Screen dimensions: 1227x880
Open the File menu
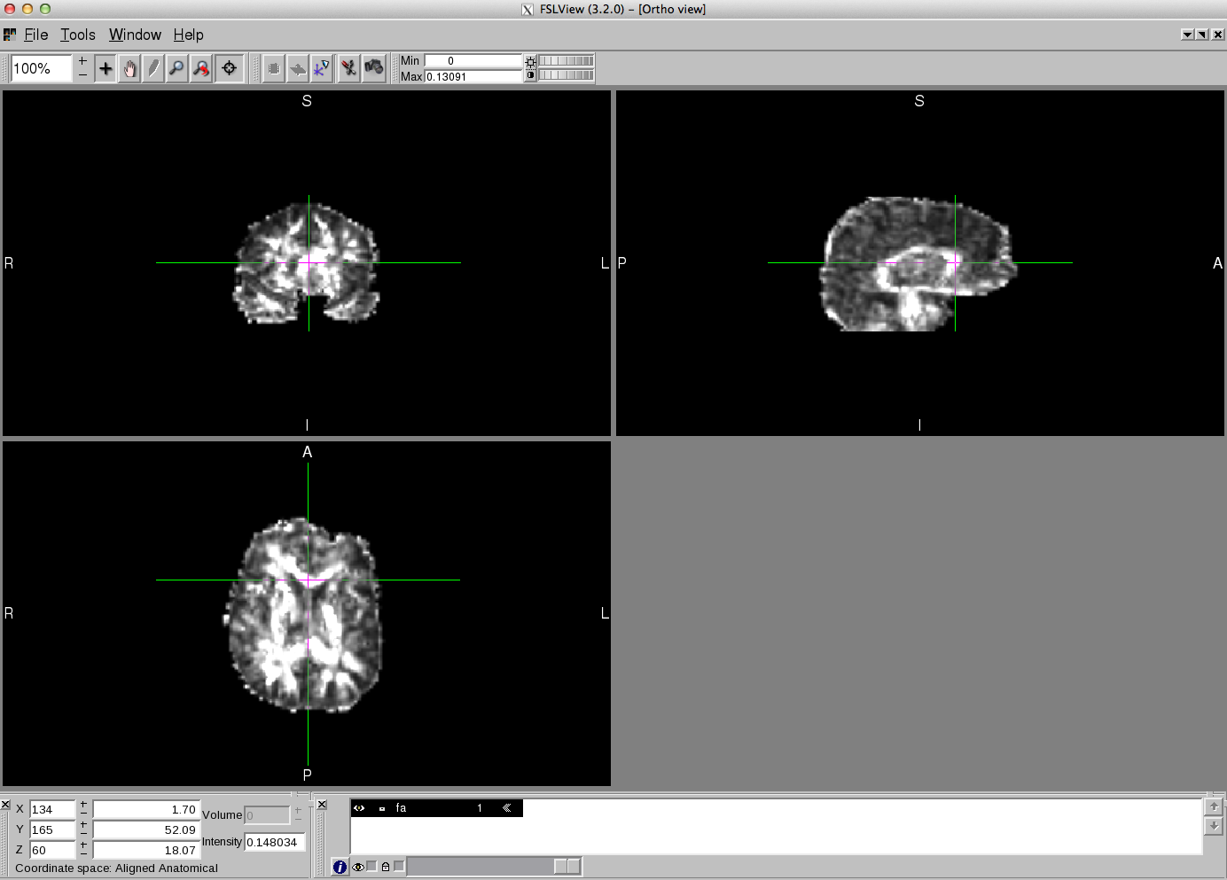pyautogui.click(x=36, y=35)
